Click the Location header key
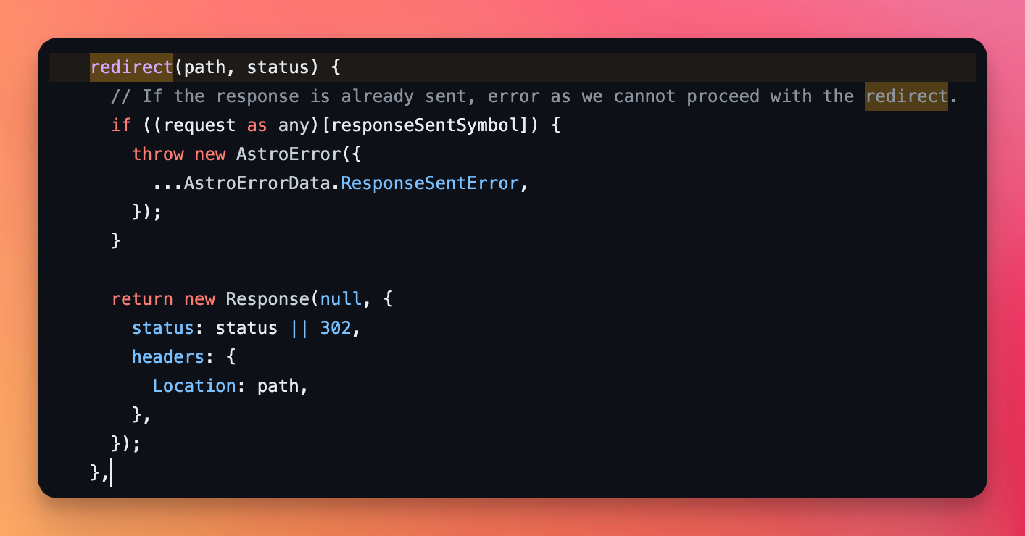 coord(194,386)
